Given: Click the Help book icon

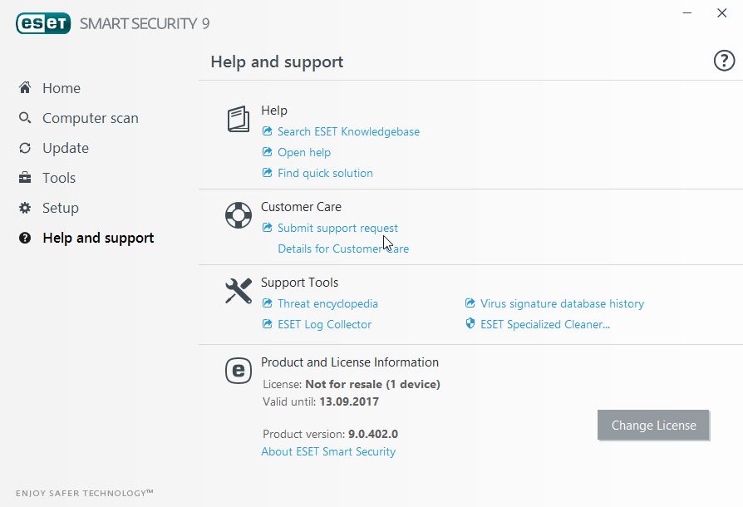Looking at the screenshot, I should pos(239,119).
